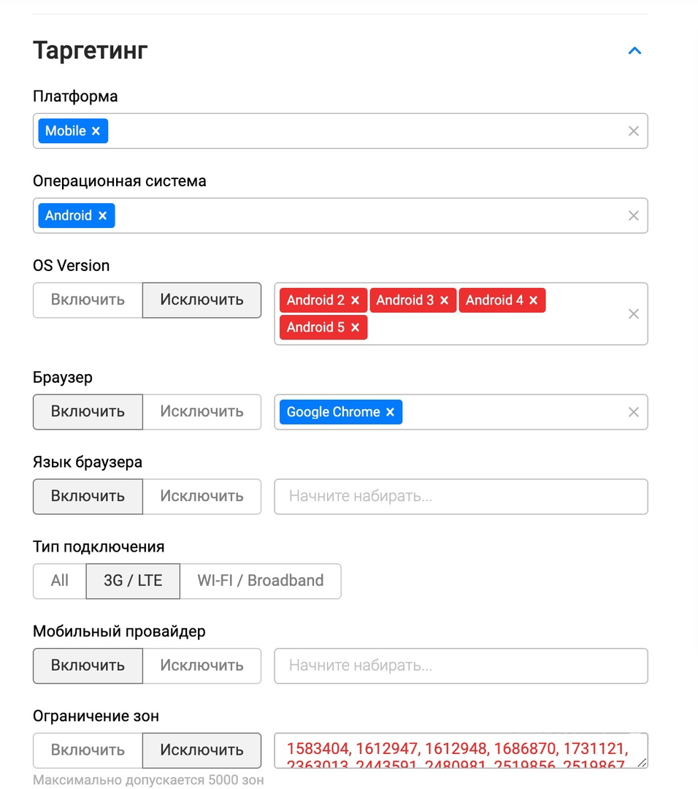Remove Android 2 from OS versions
Viewport: 698px width, 789px height.
355,300
